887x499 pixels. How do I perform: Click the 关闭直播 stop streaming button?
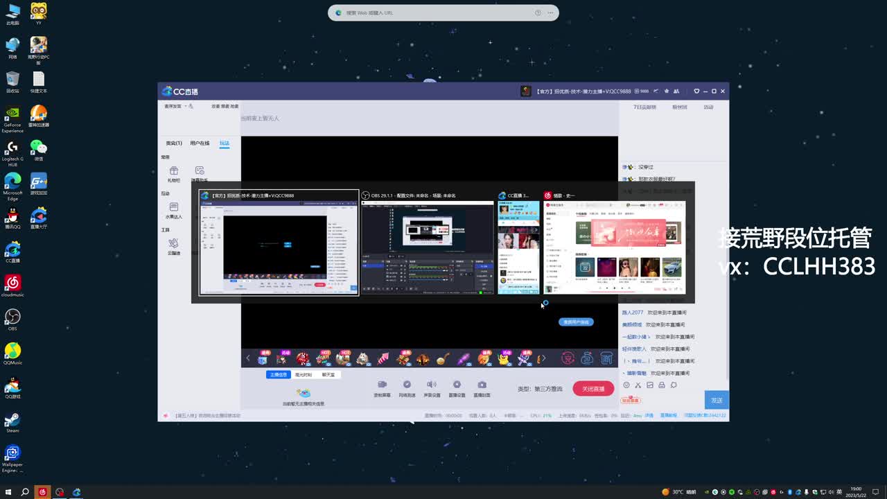coord(592,388)
